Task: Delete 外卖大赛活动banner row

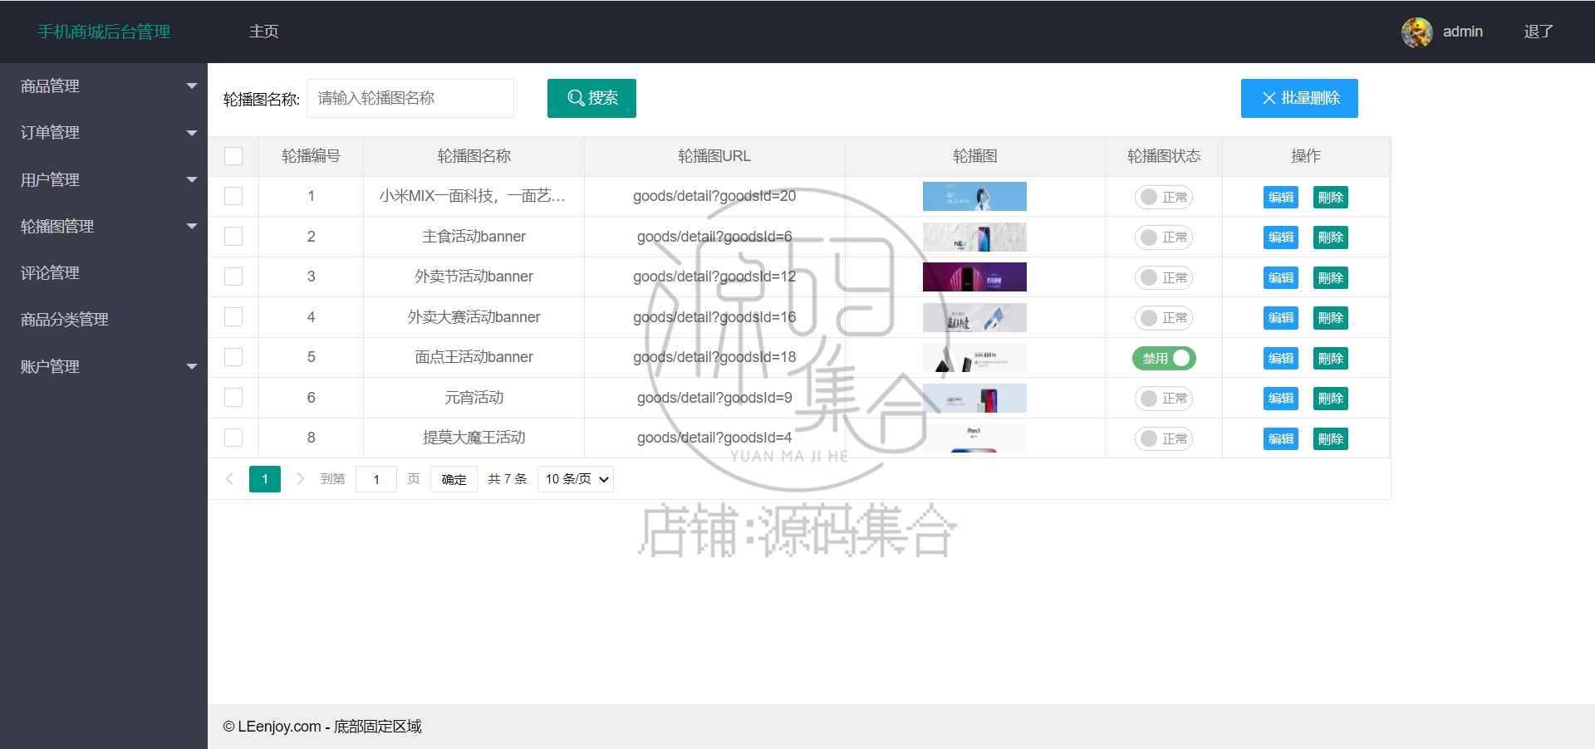Action: (x=1331, y=318)
